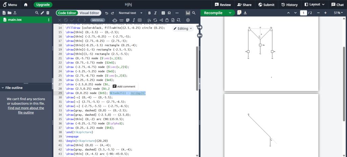Click the editor vertical scrollbar

click(197, 68)
